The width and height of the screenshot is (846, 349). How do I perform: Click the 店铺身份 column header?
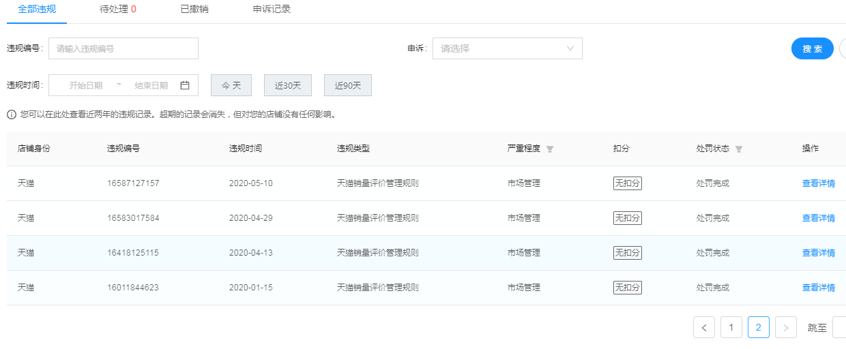point(34,149)
